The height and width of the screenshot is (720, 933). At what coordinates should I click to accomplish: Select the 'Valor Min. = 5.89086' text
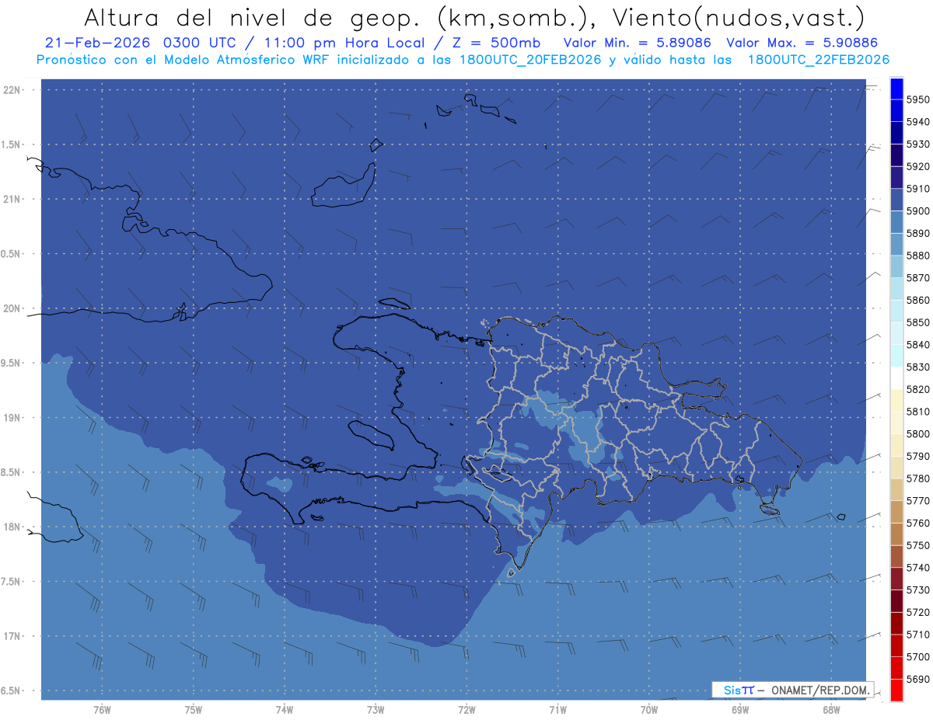pyautogui.click(x=637, y=43)
